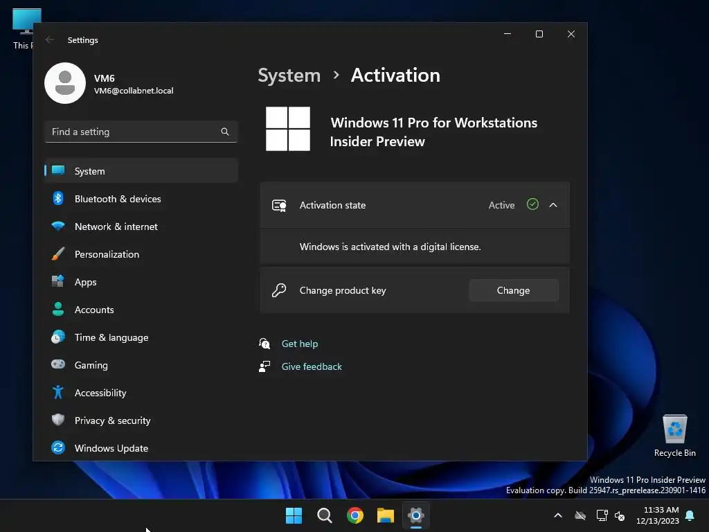Select Apps in the sidebar
This screenshot has height=532, width=709.
[x=141, y=282]
